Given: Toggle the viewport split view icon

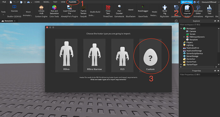Looking at the screenshot, I should (176, 21).
